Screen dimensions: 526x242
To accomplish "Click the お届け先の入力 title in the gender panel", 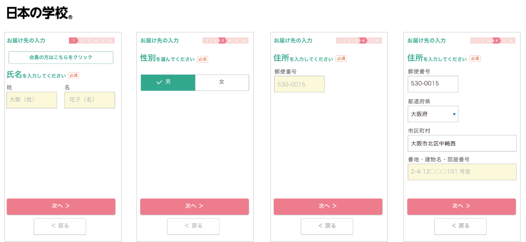I will tap(159, 40).
